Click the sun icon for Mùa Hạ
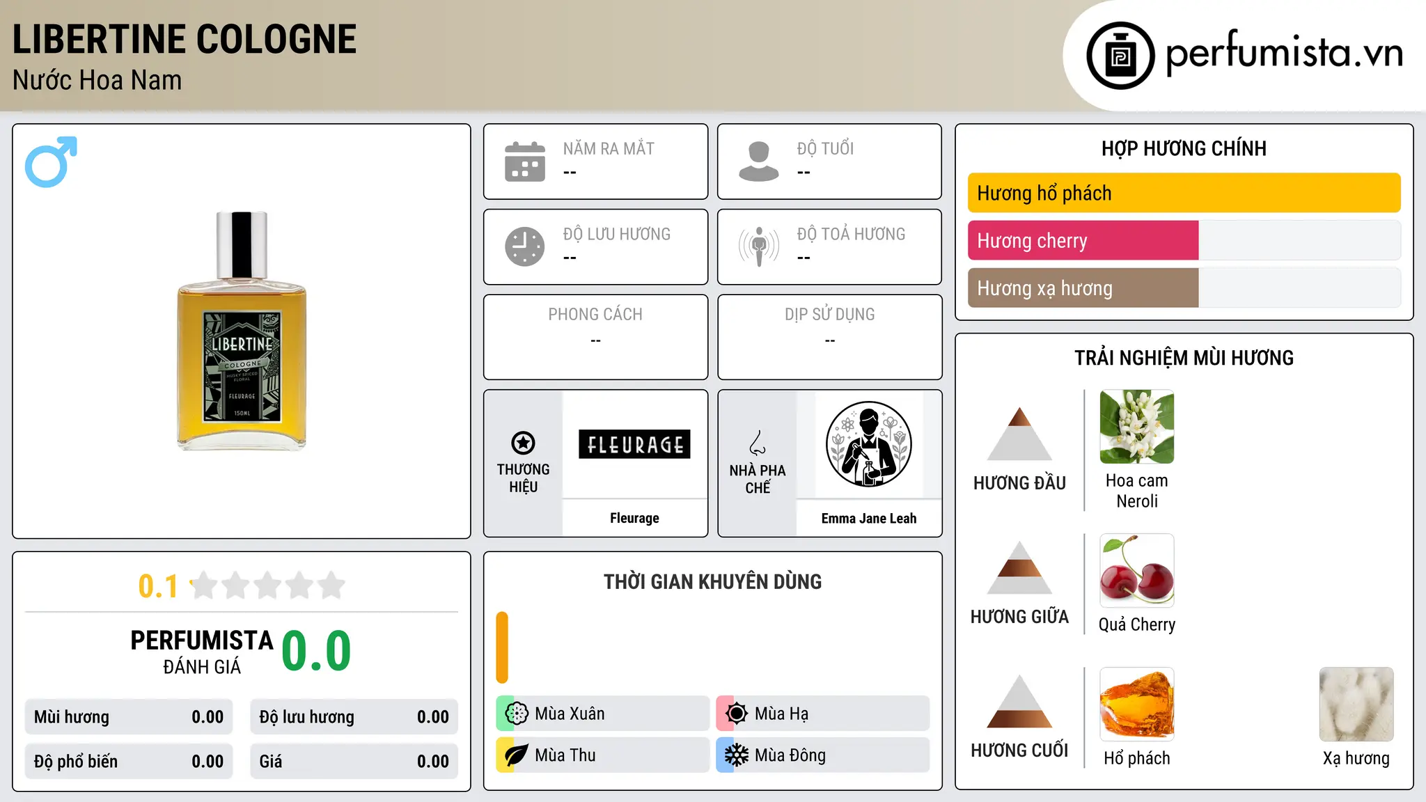The width and height of the screenshot is (1426, 802). (737, 714)
